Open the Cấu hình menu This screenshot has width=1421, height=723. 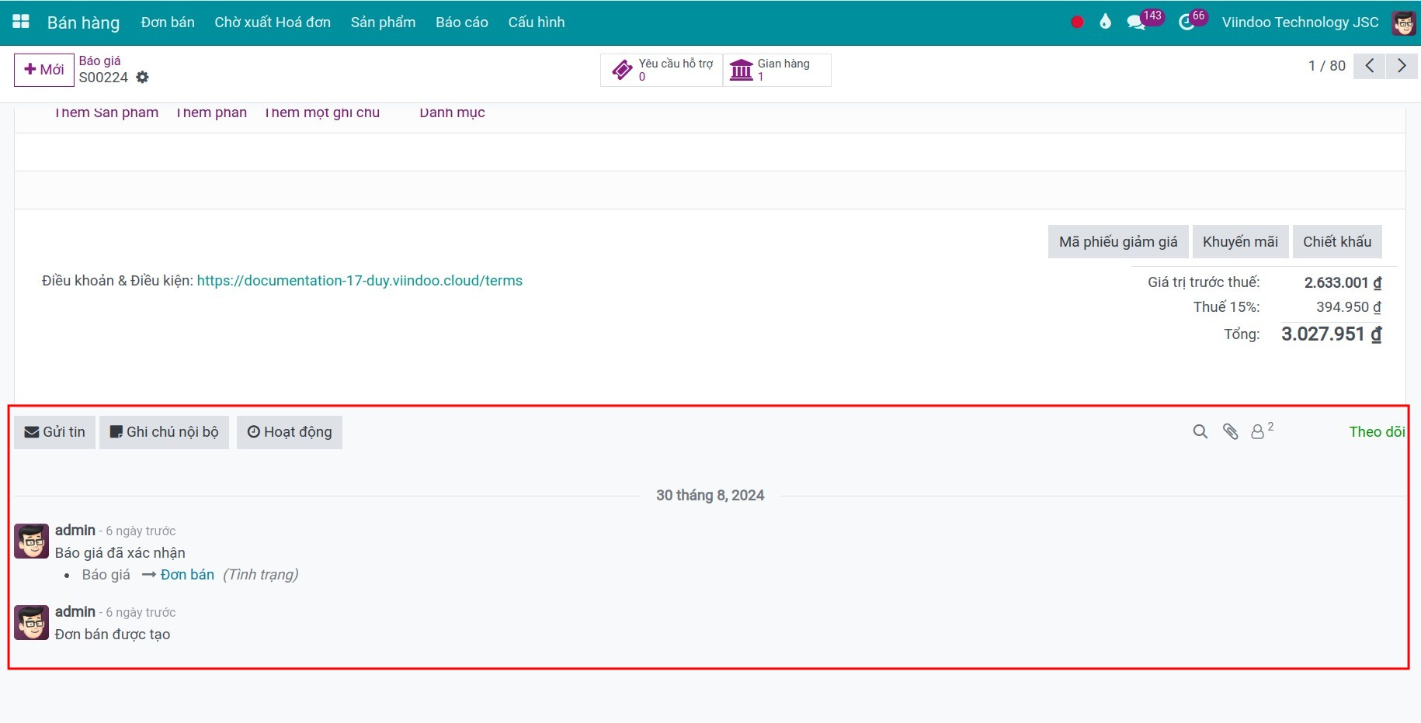point(537,22)
